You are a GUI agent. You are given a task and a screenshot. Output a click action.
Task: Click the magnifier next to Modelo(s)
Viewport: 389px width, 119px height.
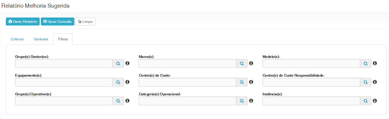point(366,63)
